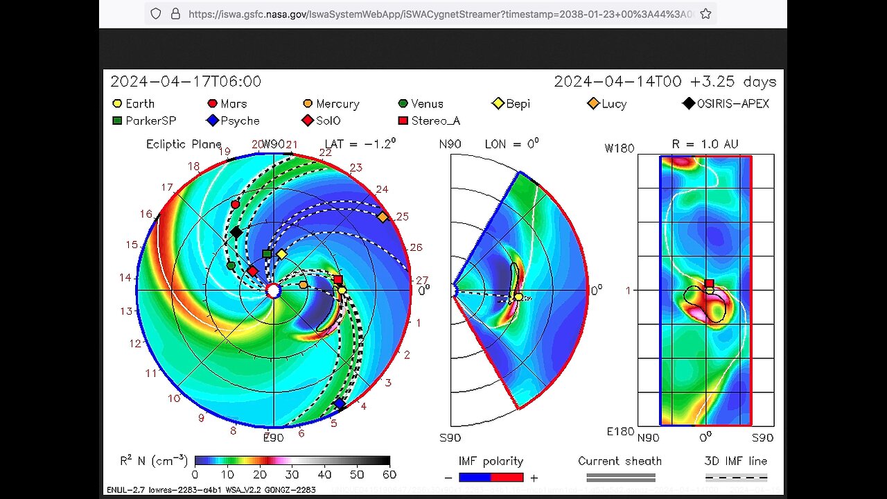Screen dimensions: 887x499
Task: Click the Sun circle at ecliptic plot center
Action: tap(274, 290)
